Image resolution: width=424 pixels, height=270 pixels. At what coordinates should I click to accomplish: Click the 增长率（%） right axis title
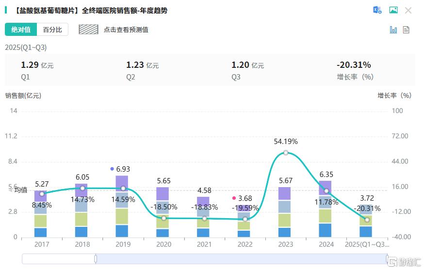tap(394, 95)
